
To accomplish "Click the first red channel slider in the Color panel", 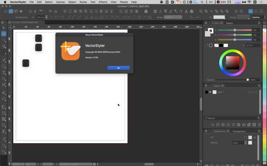I will pyautogui.click(x=235, y=30).
